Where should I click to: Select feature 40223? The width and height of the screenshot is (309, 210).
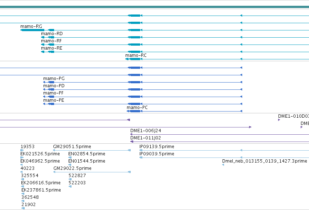[27, 168]
